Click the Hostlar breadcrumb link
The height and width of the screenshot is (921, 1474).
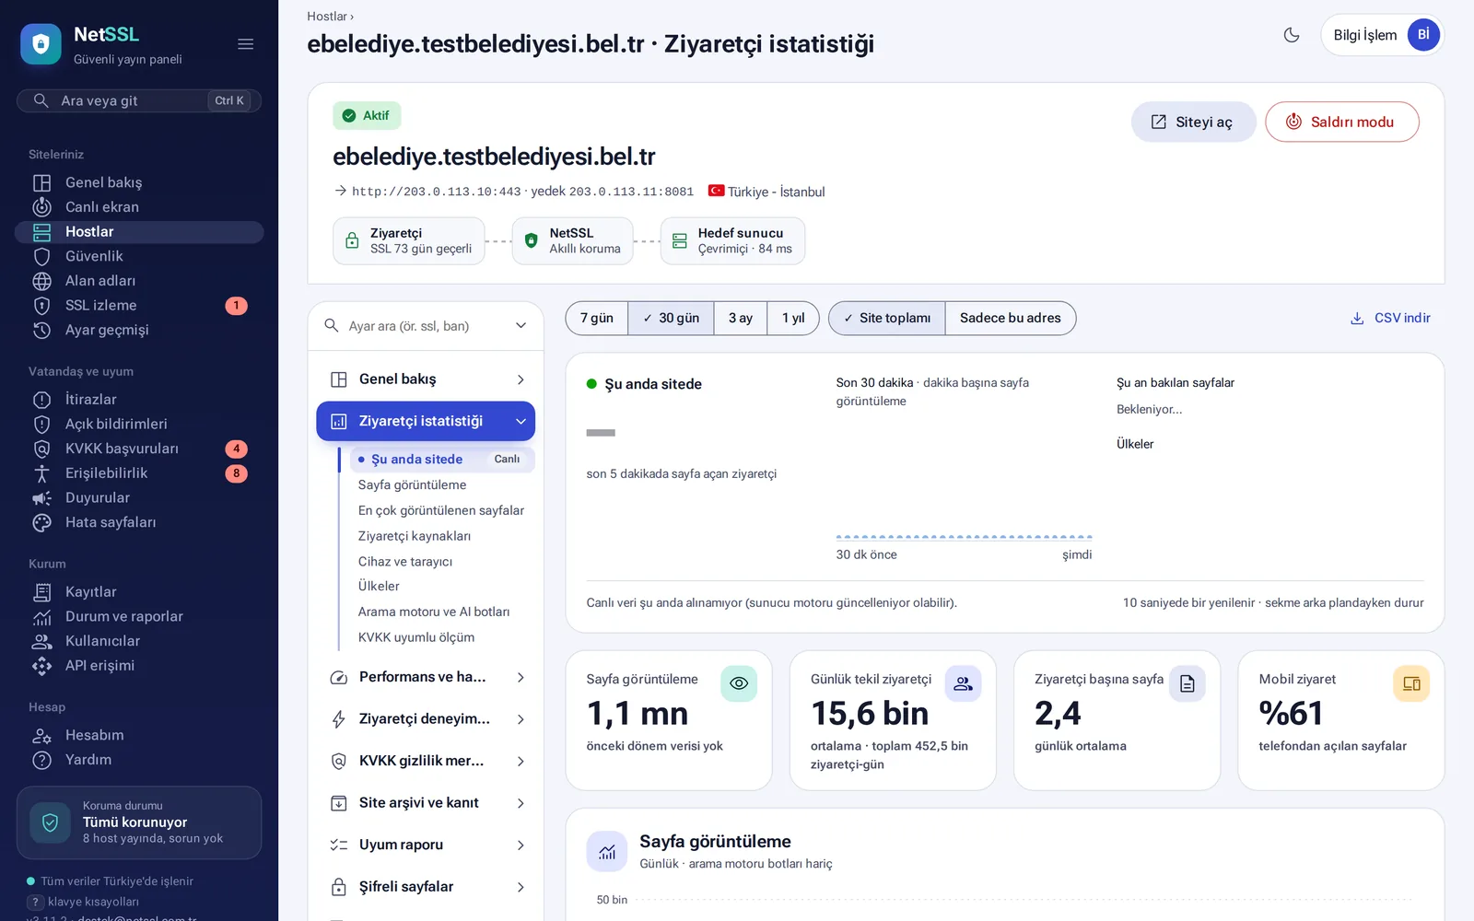327,17
